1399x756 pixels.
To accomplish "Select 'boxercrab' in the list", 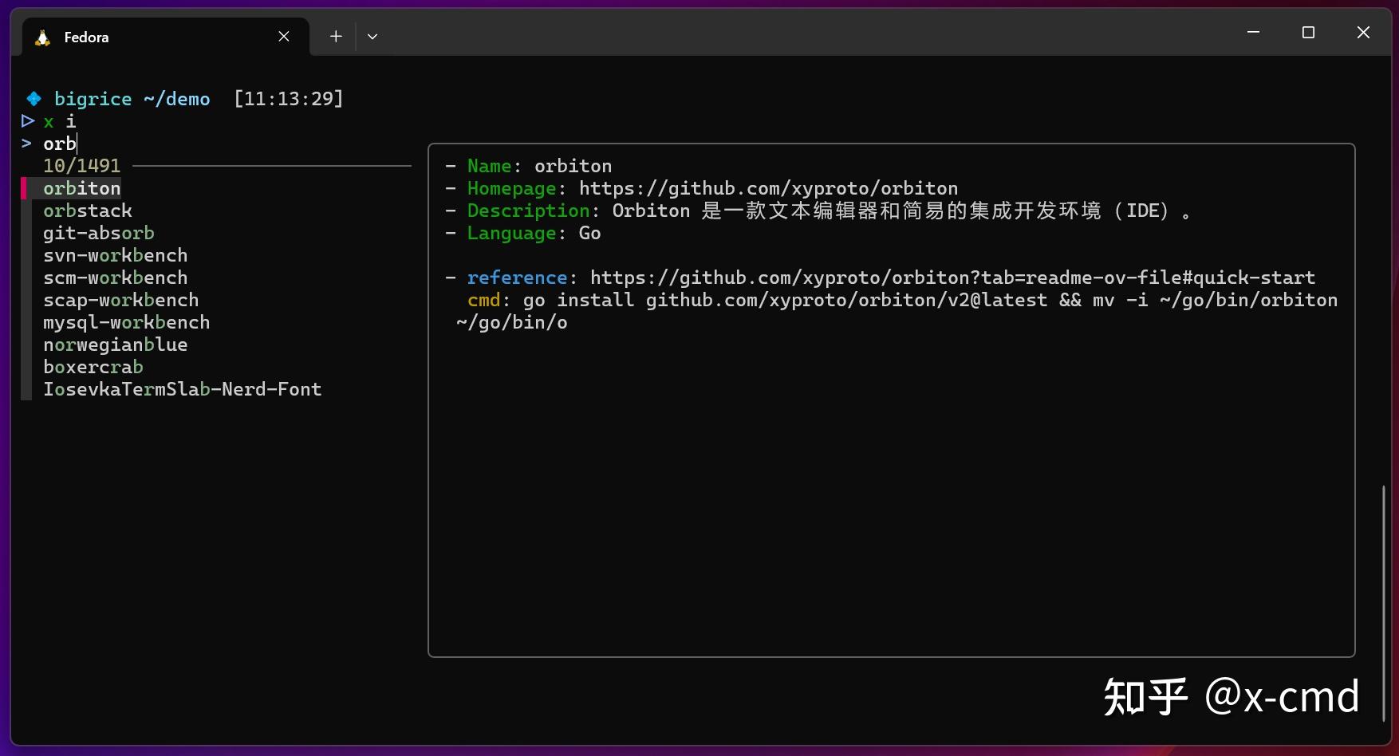I will 93,367.
